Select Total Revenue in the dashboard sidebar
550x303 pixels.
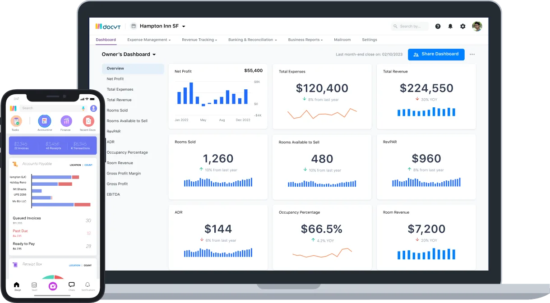coord(119,100)
